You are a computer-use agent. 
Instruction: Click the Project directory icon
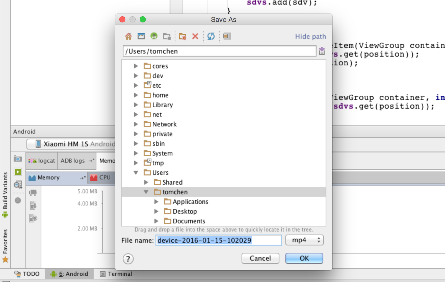(x=154, y=36)
